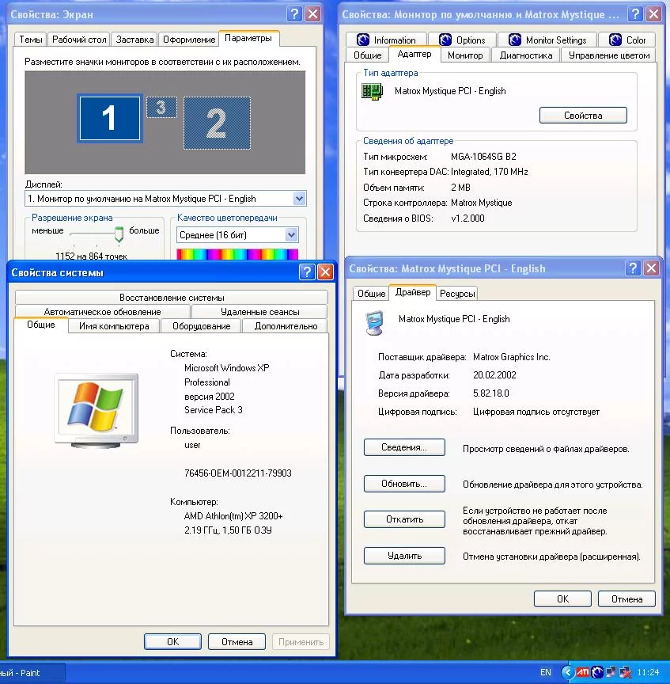
Task: Click the ATI tray icon
Action: click(582, 672)
